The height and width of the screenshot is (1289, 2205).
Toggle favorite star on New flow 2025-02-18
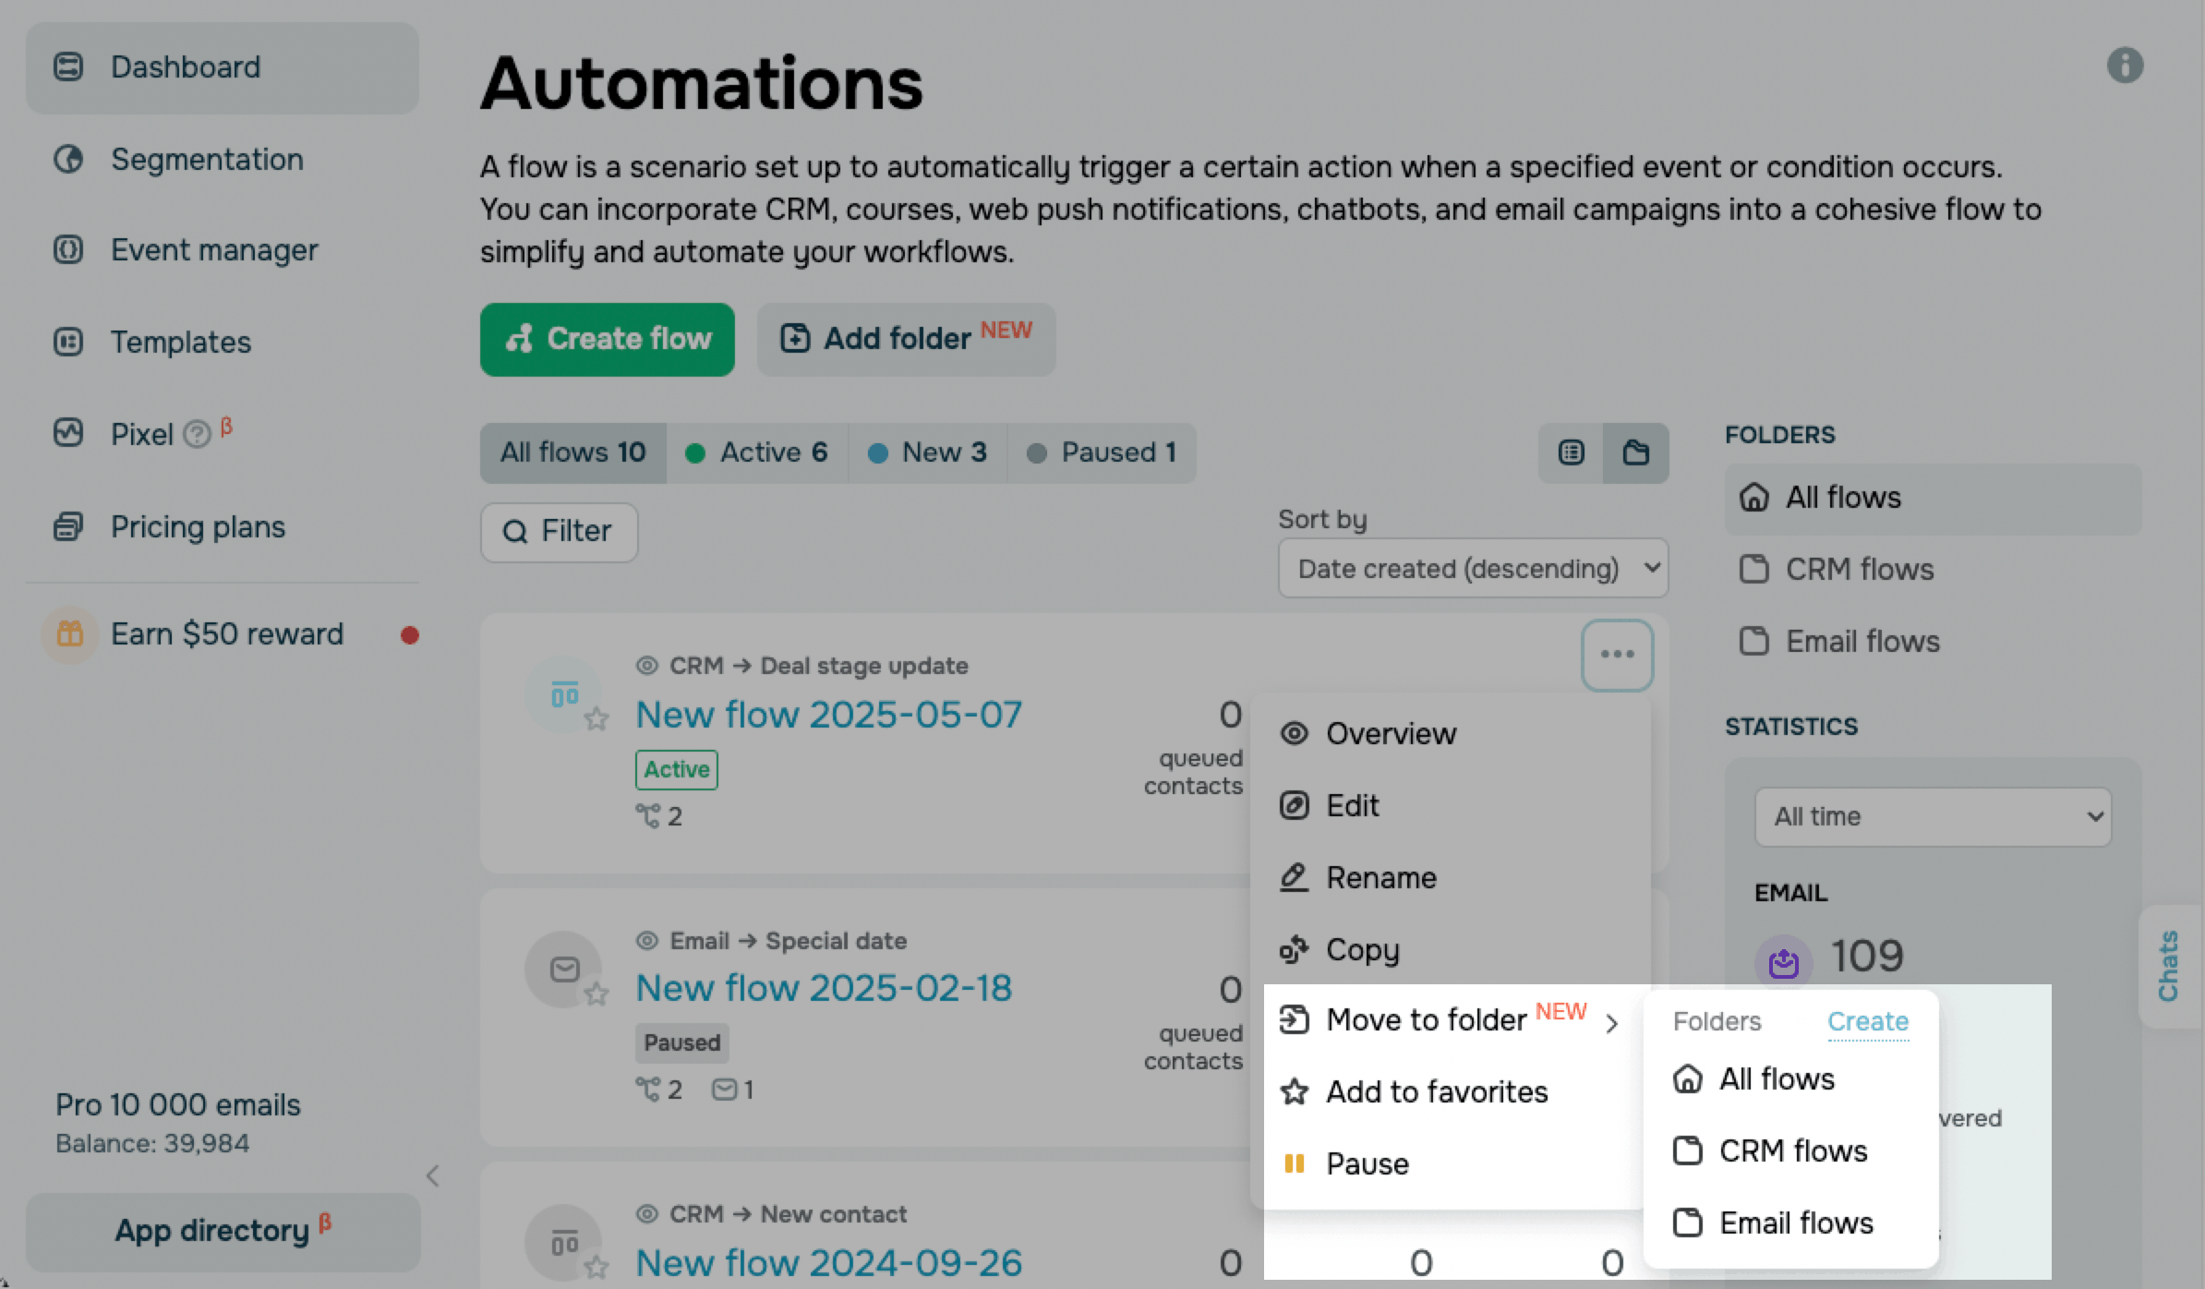point(596,994)
